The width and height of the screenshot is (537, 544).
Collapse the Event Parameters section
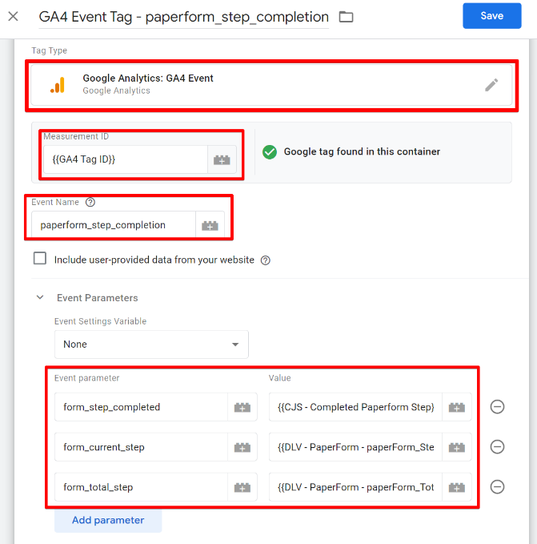40,298
